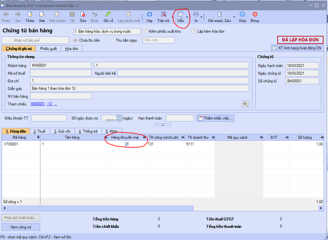The image size is (328, 240).
Task: Open the 3. Giá vốn tab
Action: pyautogui.click(x=62, y=131)
